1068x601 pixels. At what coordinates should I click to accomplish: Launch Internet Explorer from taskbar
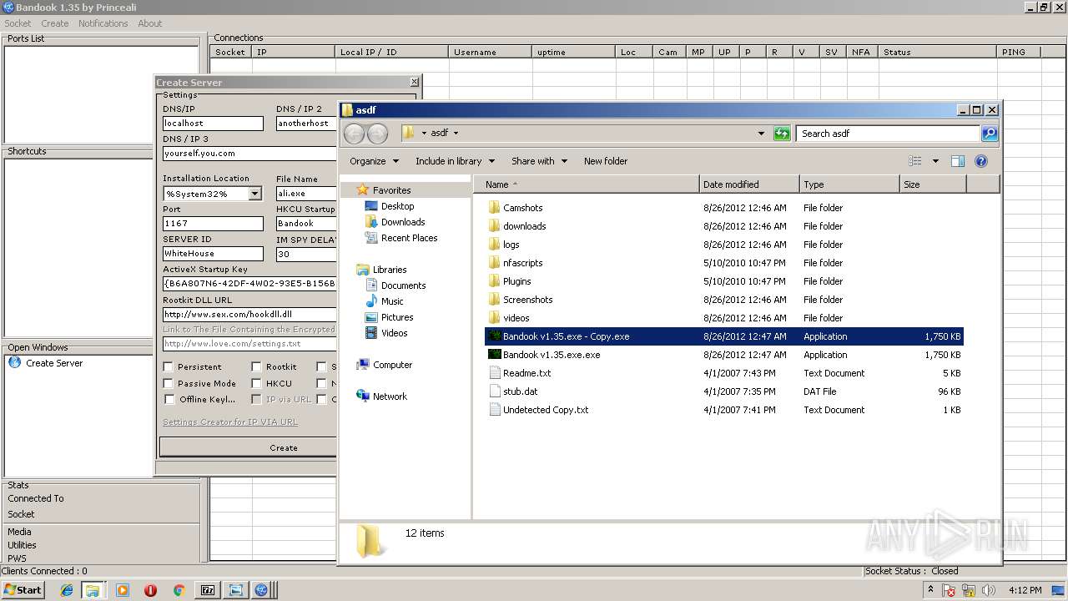pos(67,590)
